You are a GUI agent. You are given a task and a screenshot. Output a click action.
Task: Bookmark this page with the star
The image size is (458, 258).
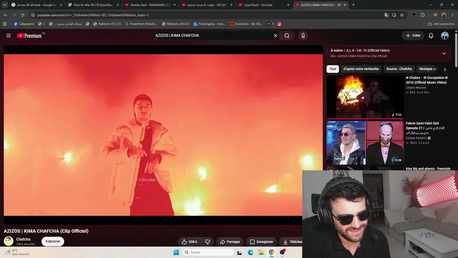(x=402, y=15)
